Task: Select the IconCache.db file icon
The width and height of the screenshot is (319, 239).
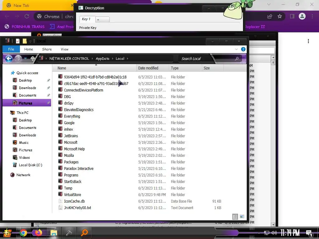Action: 60,201
